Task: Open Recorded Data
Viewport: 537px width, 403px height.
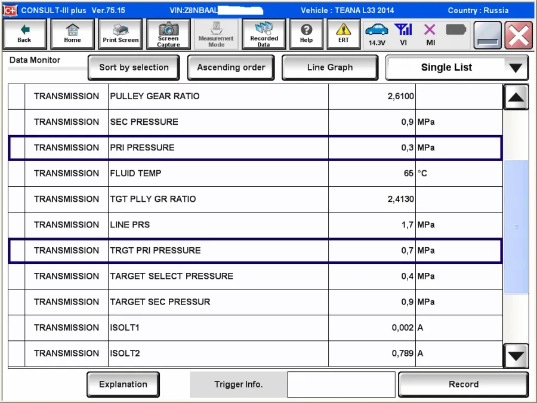Action: pyautogui.click(x=264, y=34)
